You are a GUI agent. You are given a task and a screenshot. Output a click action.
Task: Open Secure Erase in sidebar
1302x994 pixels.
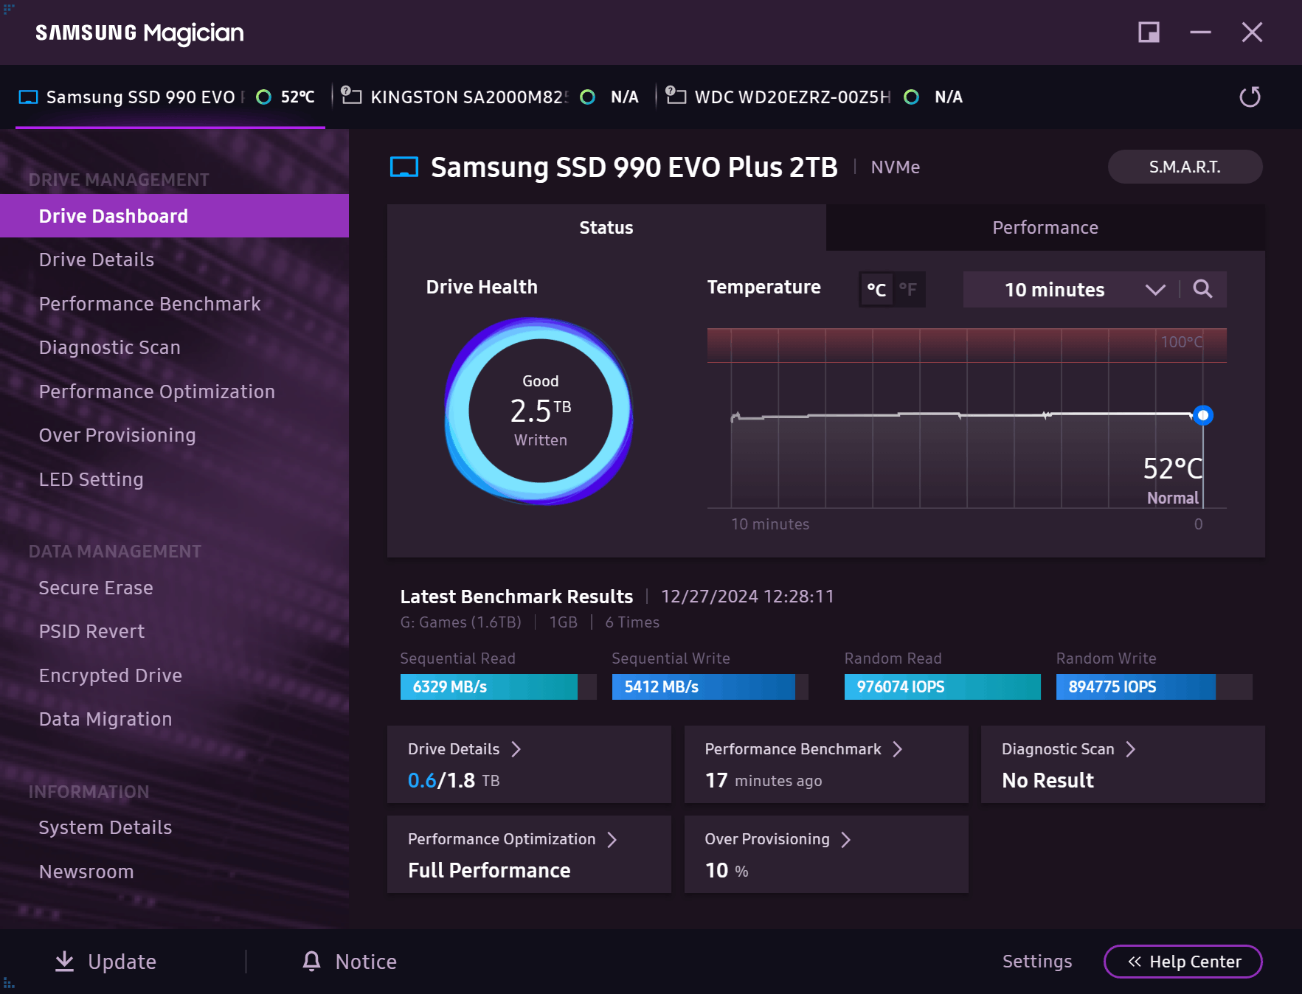[x=174, y=588]
